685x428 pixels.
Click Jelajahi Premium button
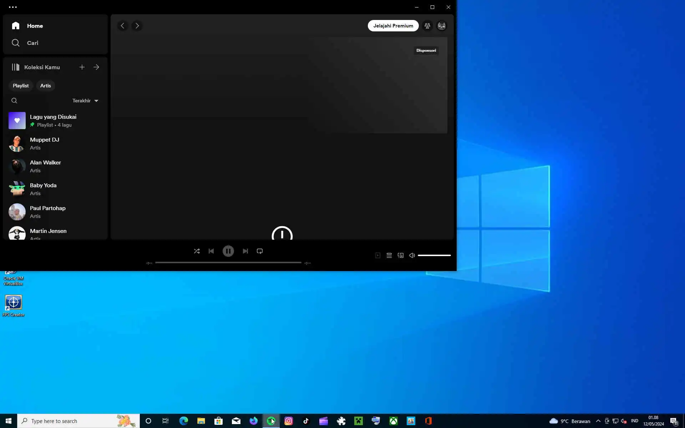[x=393, y=26]
